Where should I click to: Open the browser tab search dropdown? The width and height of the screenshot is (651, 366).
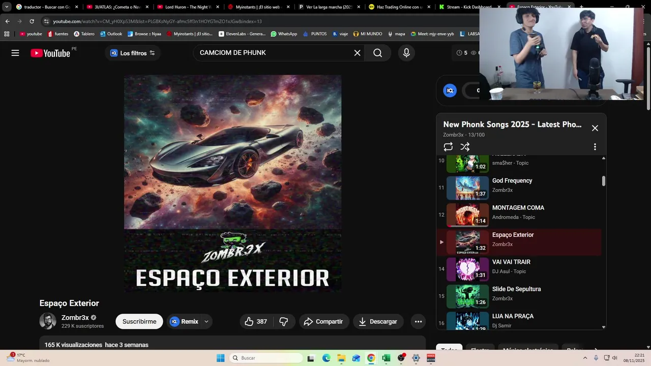[7, 7]
